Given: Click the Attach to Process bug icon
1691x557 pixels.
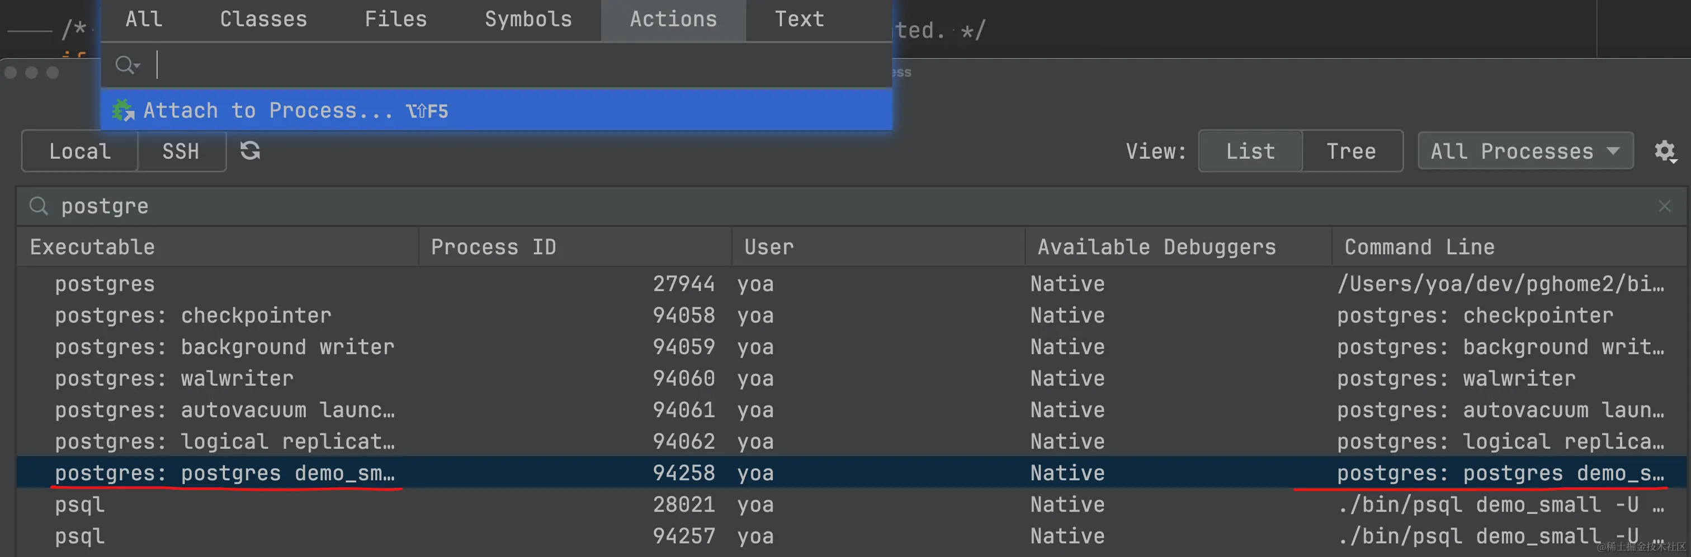Looking at the screenshot, I should coord(123,110).
